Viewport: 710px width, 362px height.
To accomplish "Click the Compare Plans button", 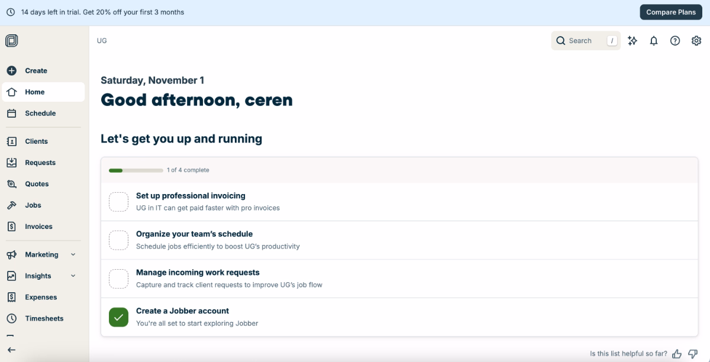I will point(670,12).
